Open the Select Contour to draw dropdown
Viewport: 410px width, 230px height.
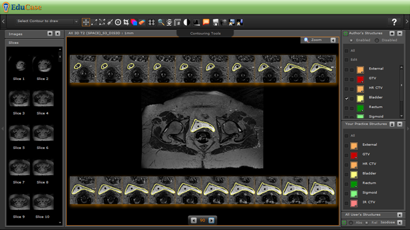tap(47, 21)
